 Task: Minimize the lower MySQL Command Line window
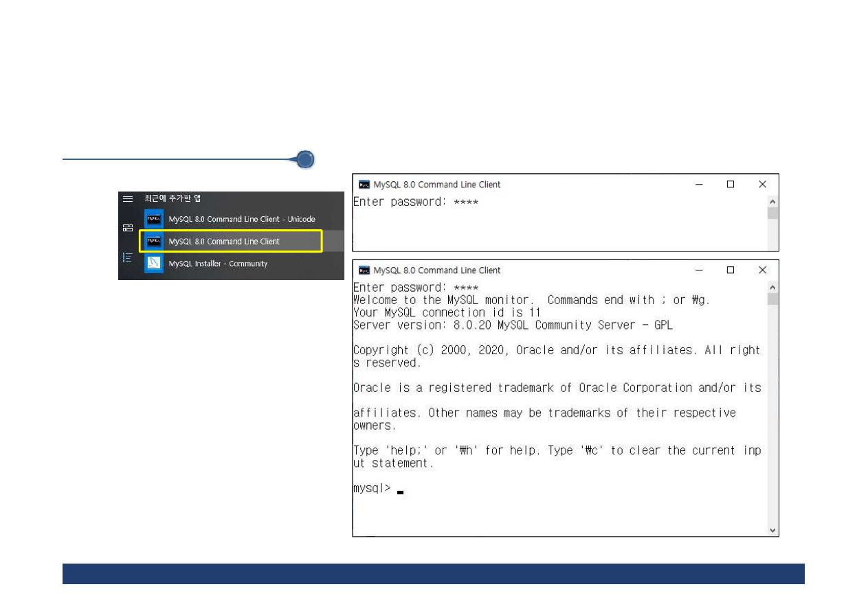(x=698, y=270)
